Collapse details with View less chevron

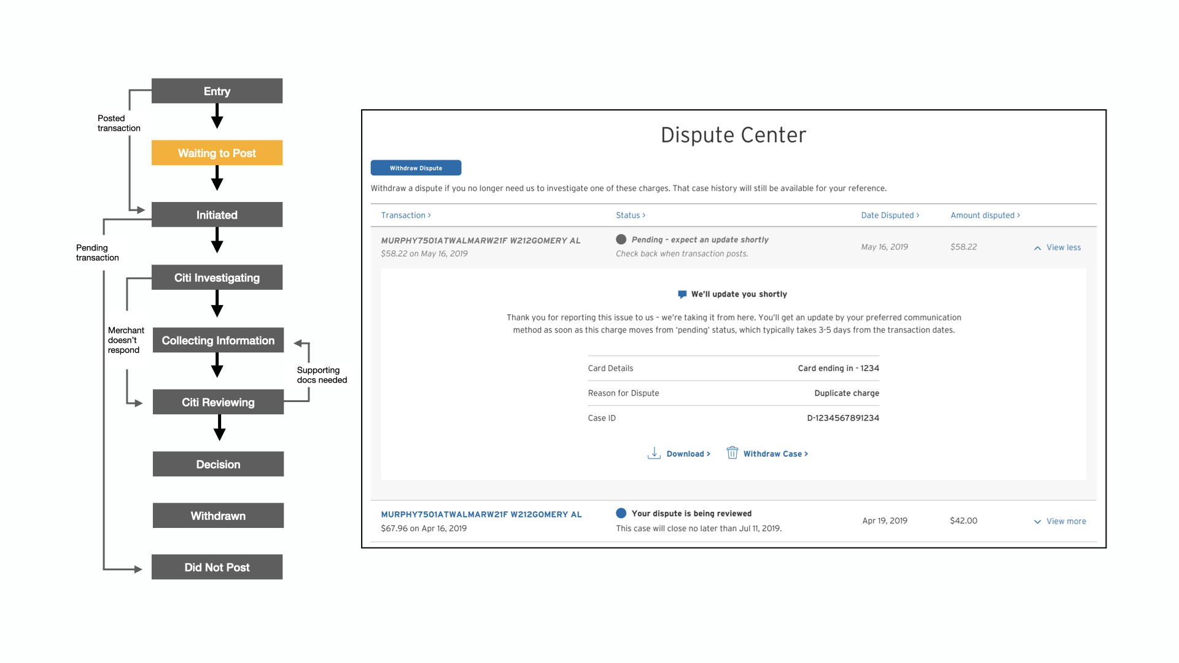[1037, 247]
